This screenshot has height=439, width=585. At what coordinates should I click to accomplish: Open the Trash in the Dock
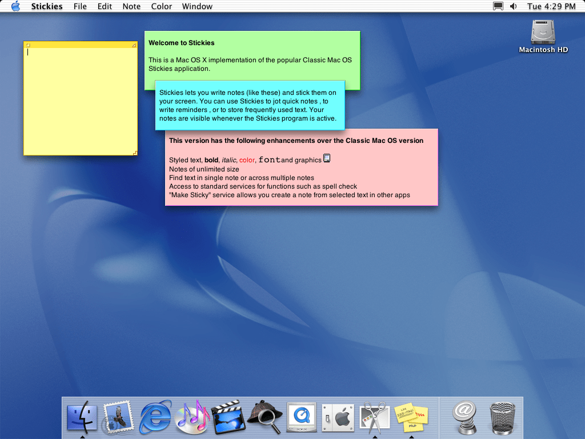pos(502,417)
